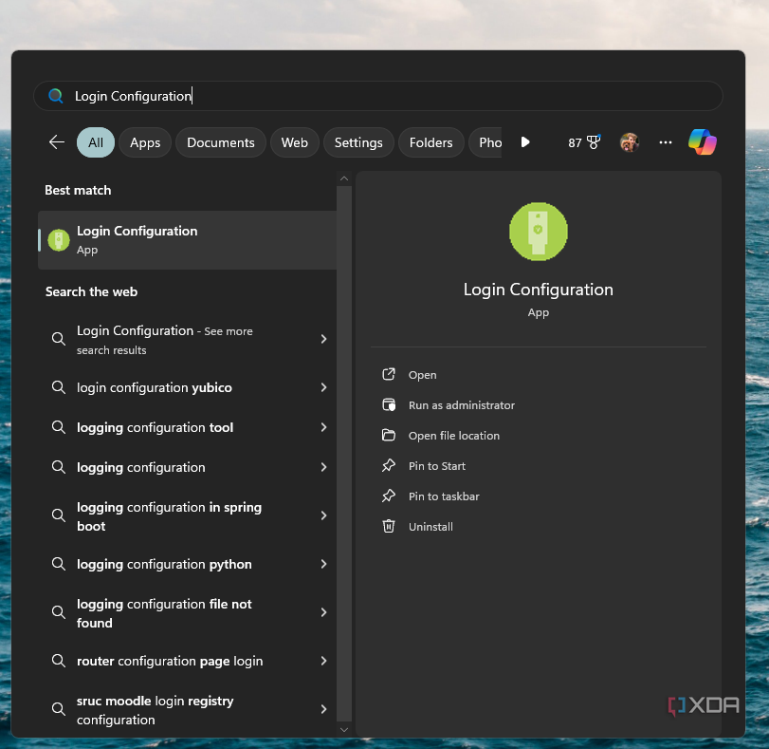Open the Copilot icon
Screen dimensions: 769x749
[703, 142]
